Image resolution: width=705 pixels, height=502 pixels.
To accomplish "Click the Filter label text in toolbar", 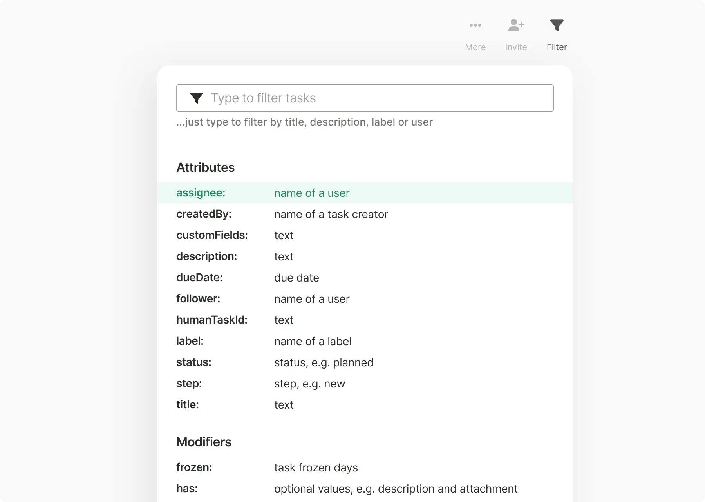I will tap(557, 47).
